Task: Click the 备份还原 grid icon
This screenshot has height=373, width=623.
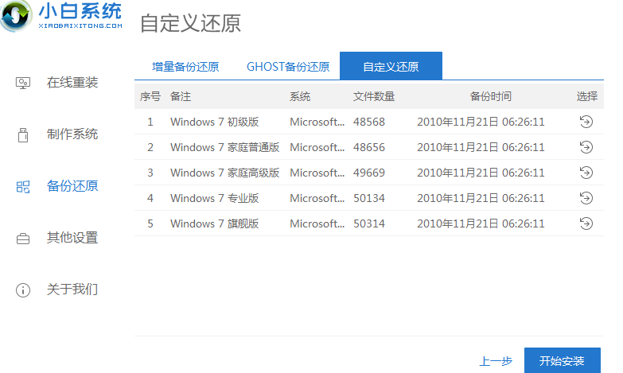Action: click(x=23, y=187)
